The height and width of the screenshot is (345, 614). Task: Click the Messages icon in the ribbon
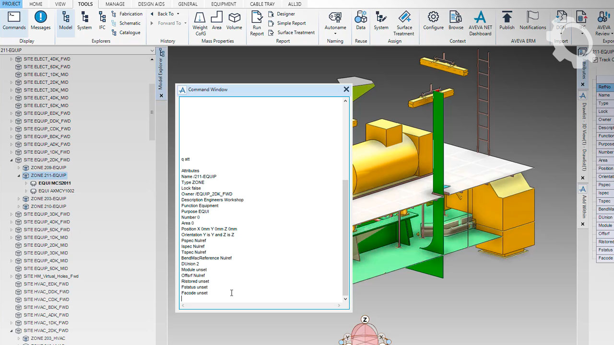coord(41,21)
